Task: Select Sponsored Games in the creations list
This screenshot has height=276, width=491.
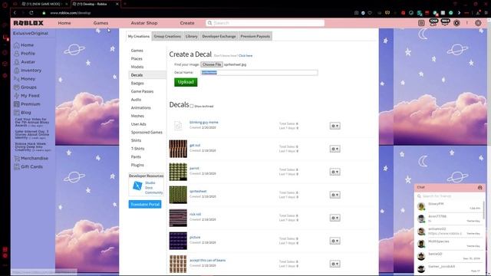Action: (147, 133)
